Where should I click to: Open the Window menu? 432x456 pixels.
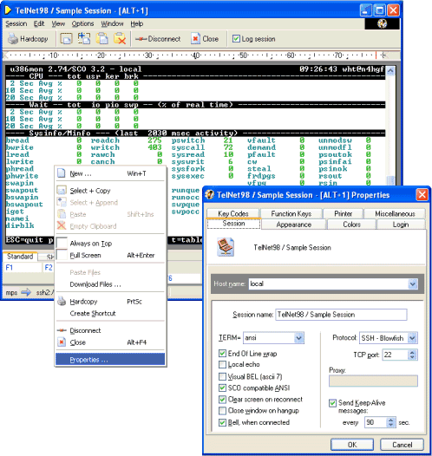pyautogui.click(x=112, y=24)
